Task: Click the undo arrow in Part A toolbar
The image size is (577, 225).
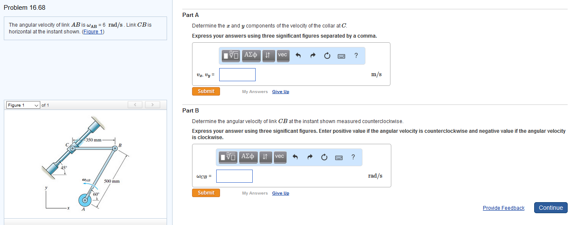Action: pyautogui.click(x=298, y=55)
